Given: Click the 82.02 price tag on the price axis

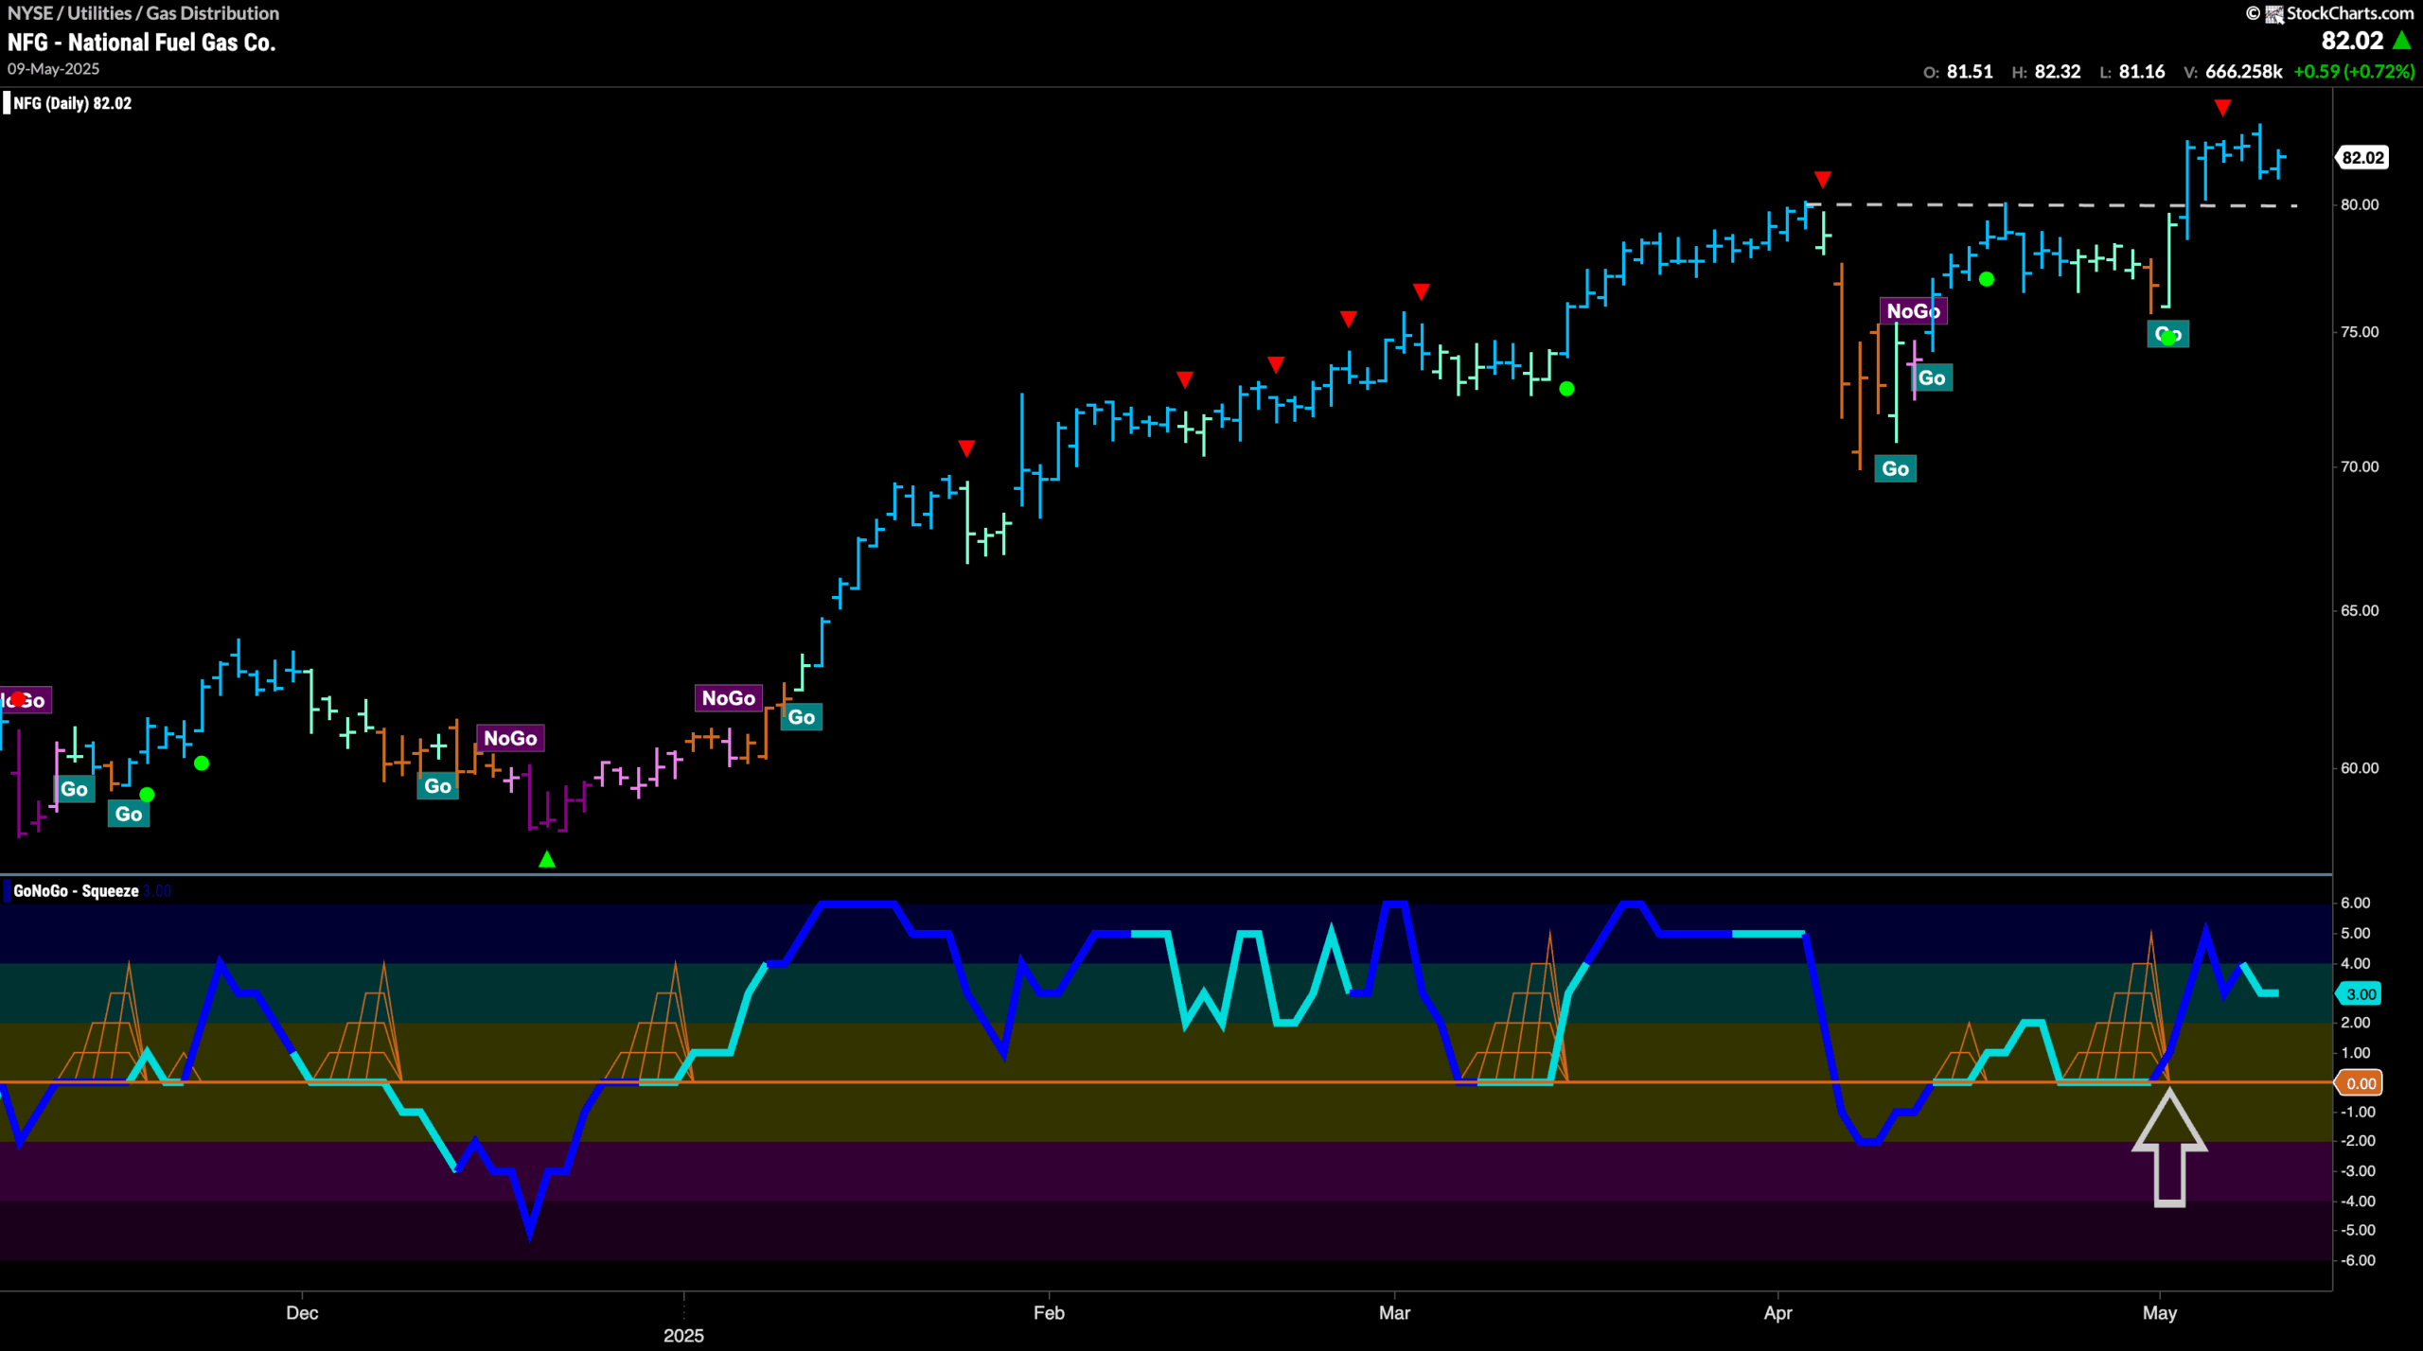Looking at the screenshot, I should 2362,158.
